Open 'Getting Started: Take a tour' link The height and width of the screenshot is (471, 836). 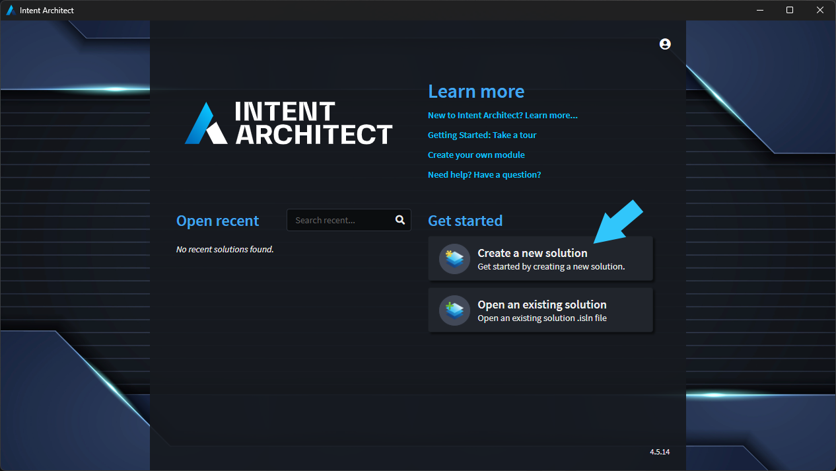(x=482, y=135)
